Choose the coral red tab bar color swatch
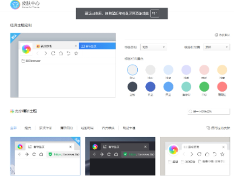This screenshot has height=176, width=234. coord(222,87)
